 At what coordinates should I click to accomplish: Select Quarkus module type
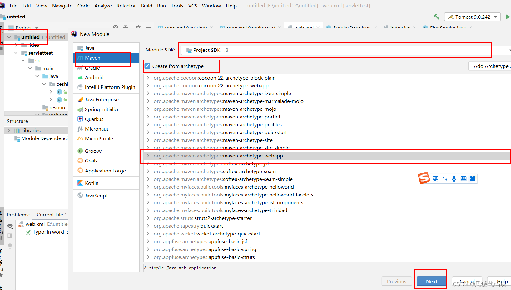click(x=106, y=119)
